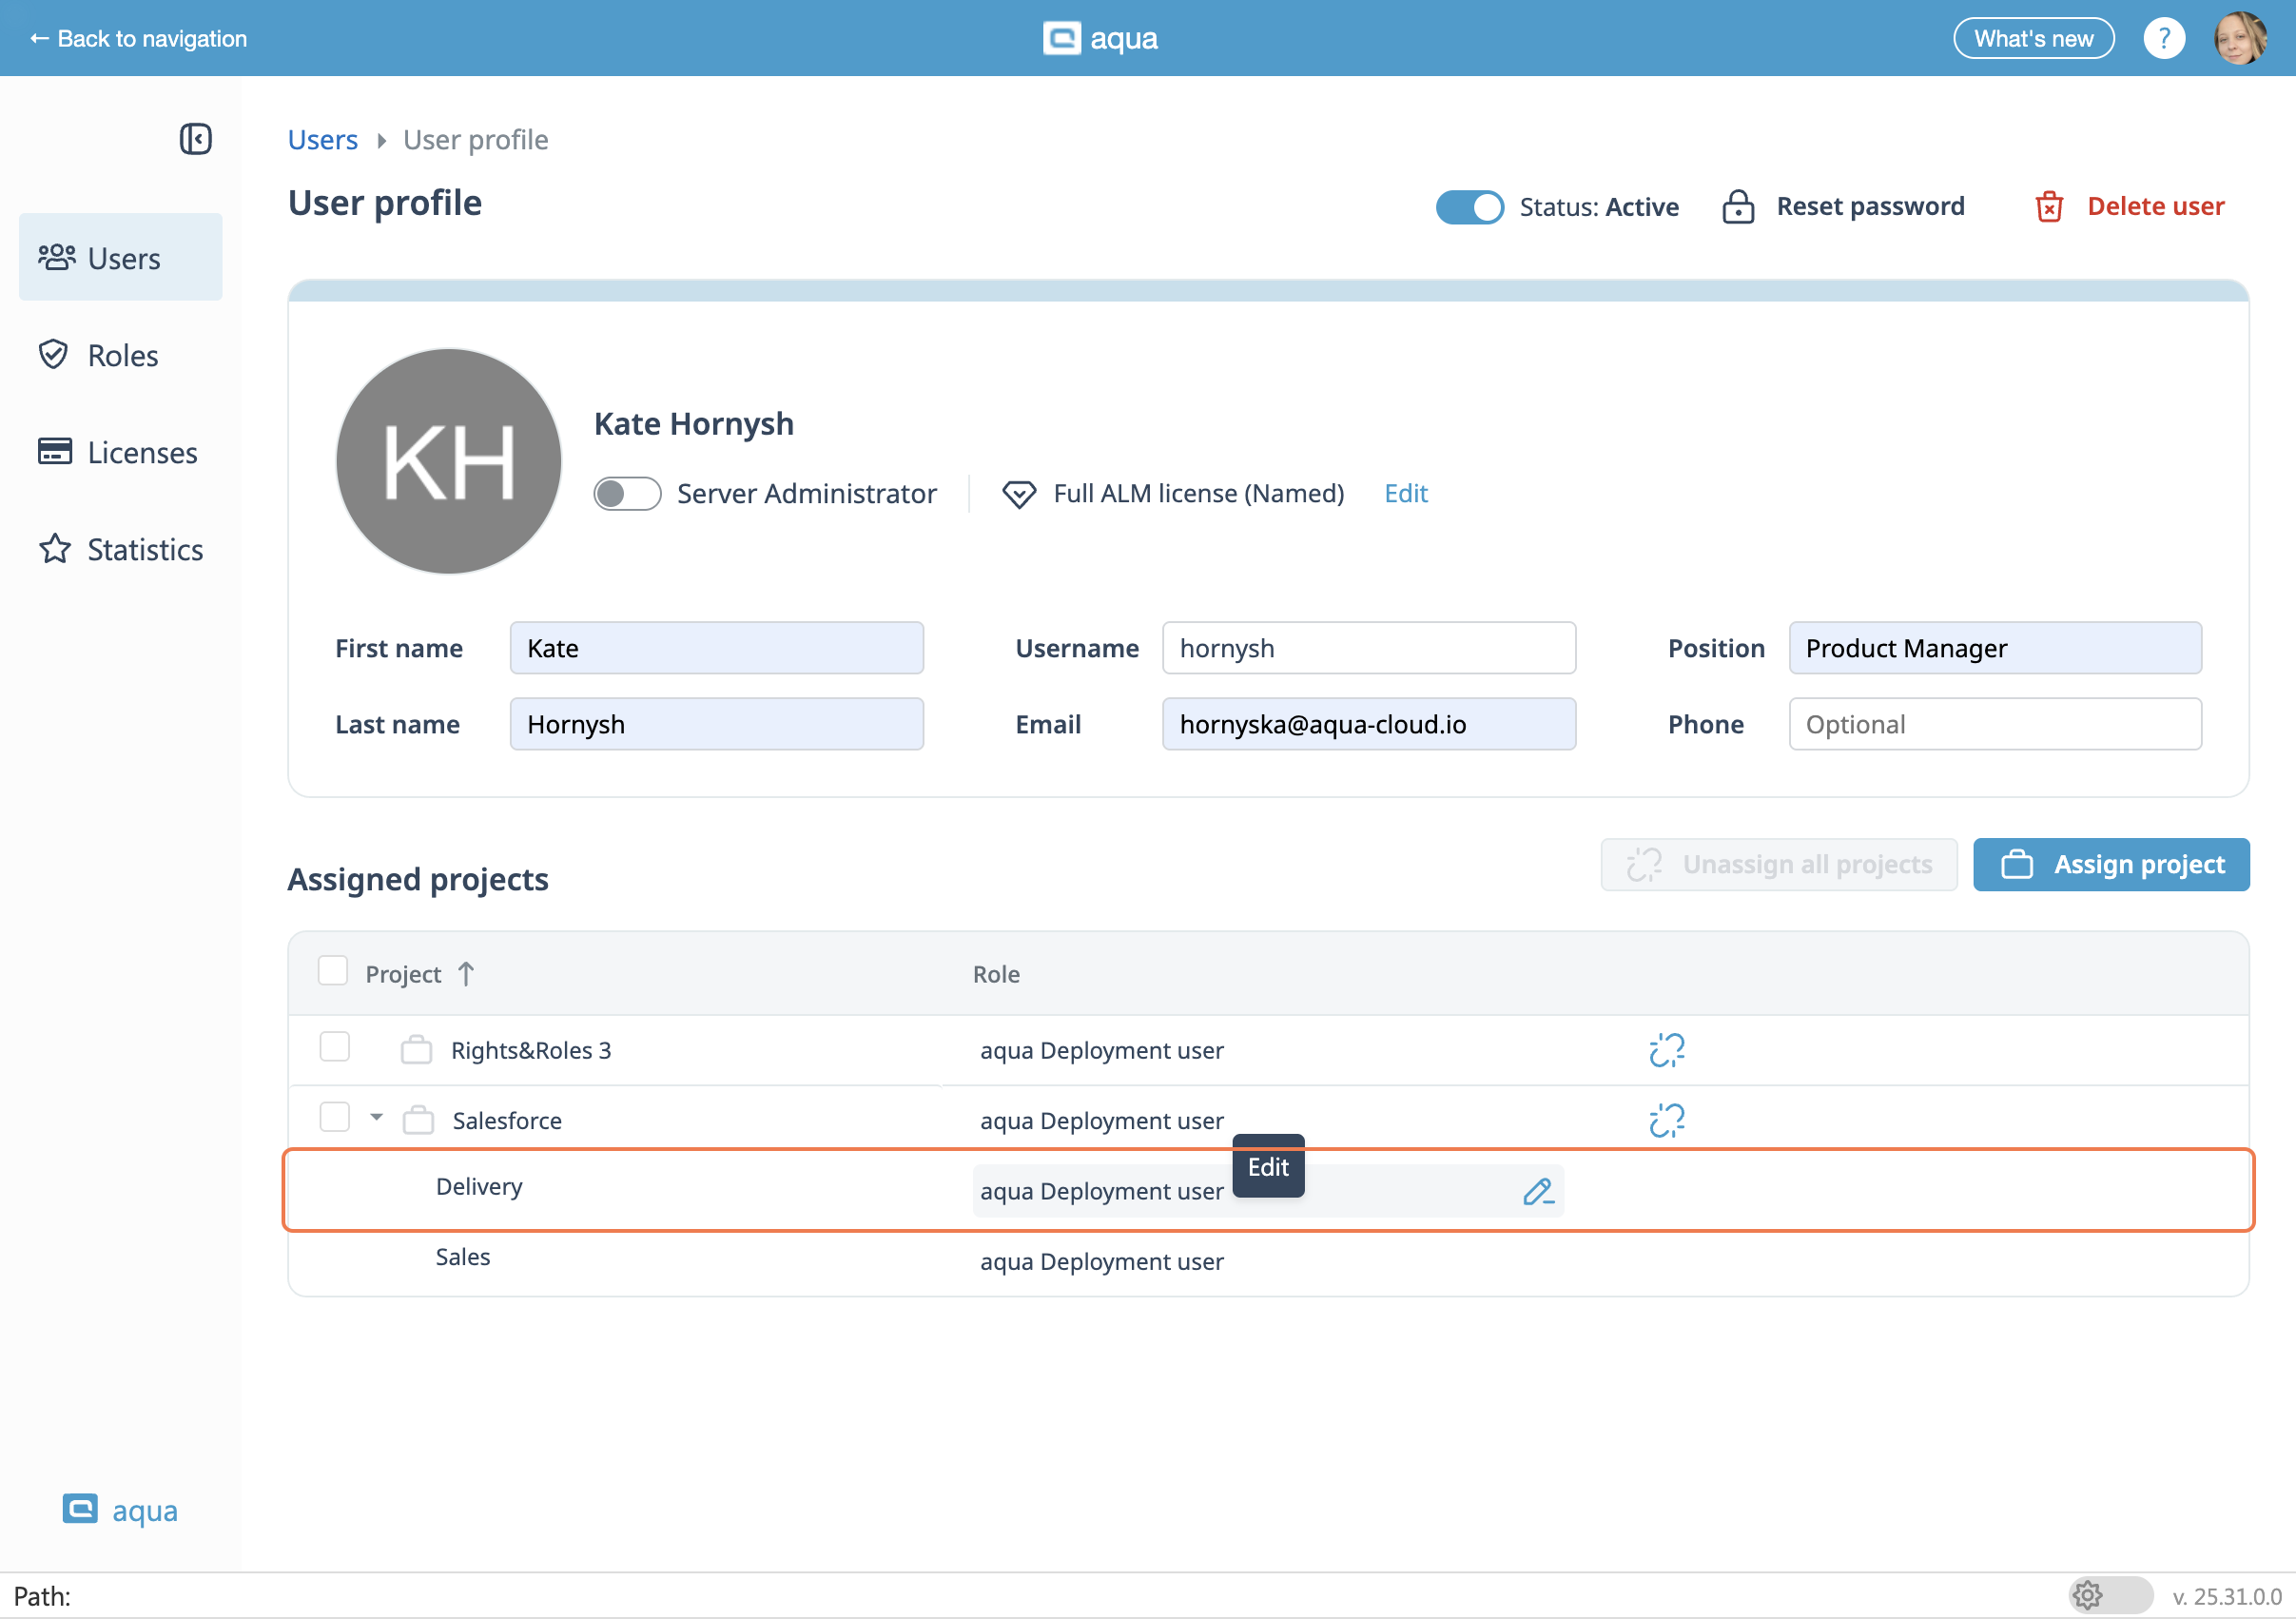Open Roles in the sidebar
2296x1619 pixels.
pos(122,355)
